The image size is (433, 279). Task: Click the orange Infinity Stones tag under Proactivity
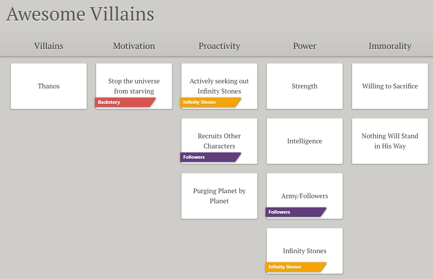pos(210,102)
